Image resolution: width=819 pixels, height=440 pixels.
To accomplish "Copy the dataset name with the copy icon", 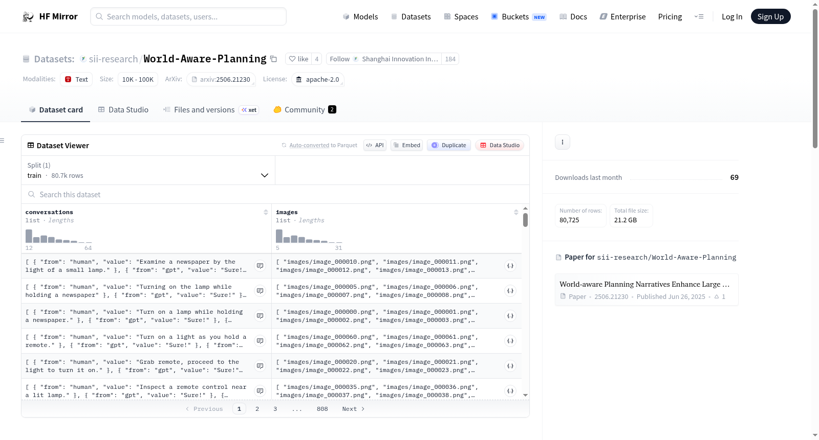I will pos(273,59).
